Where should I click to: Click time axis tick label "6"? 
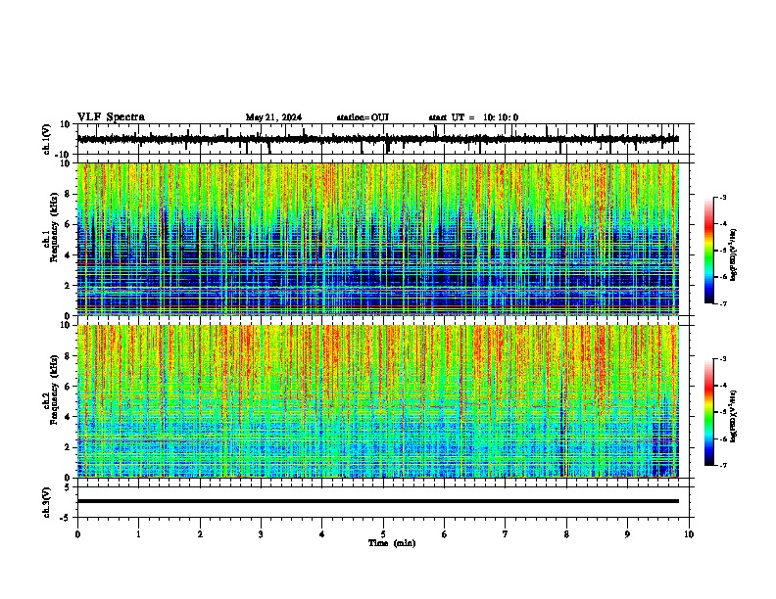tap(444, 534)
